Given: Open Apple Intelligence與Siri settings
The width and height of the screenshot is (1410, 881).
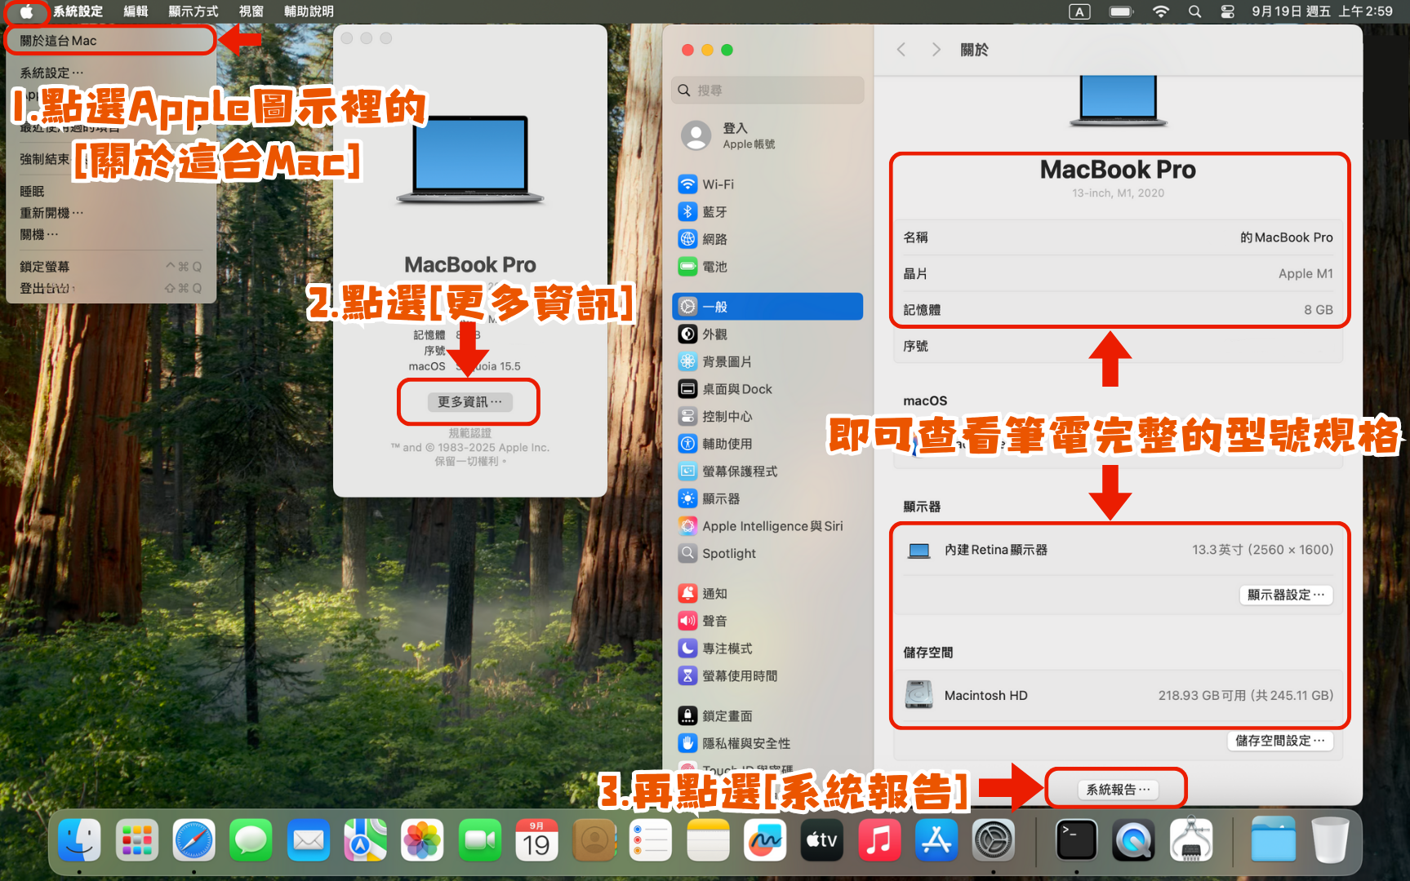Looking at the screenshot, I should pos(772,526).
